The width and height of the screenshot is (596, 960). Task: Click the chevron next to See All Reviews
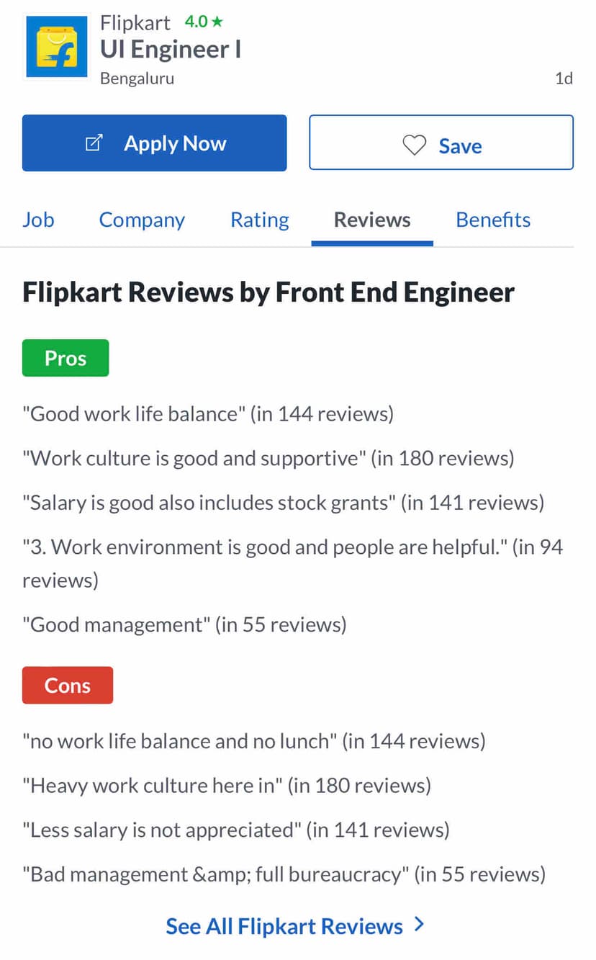click(420, 925)
